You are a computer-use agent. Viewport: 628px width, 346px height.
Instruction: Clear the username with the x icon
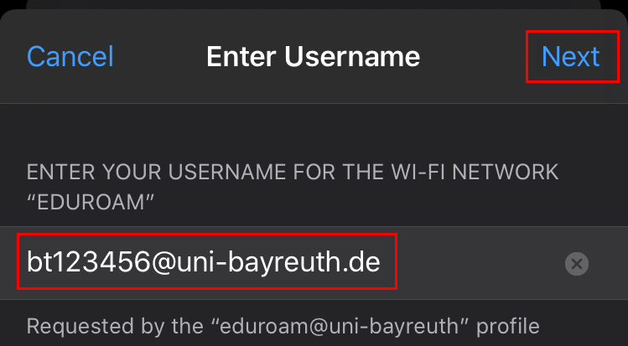[x=576, y=264]
